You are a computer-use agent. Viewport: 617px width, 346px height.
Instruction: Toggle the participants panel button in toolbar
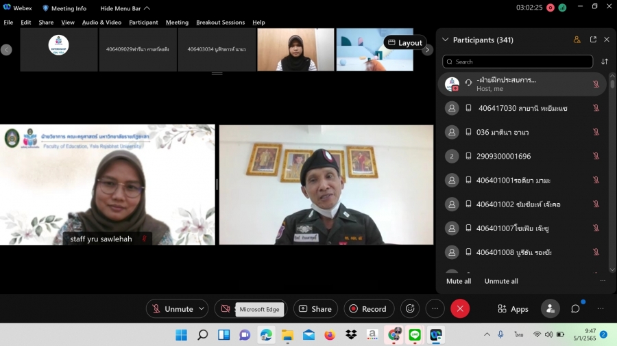click(550, 309)
